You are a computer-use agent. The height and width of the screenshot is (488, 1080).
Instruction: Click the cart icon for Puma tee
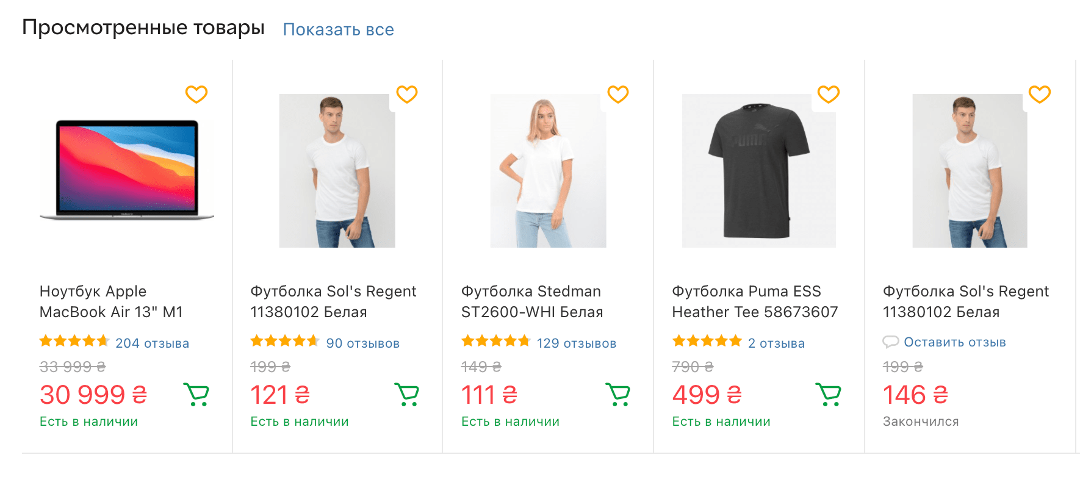click(x=829, y=395)
